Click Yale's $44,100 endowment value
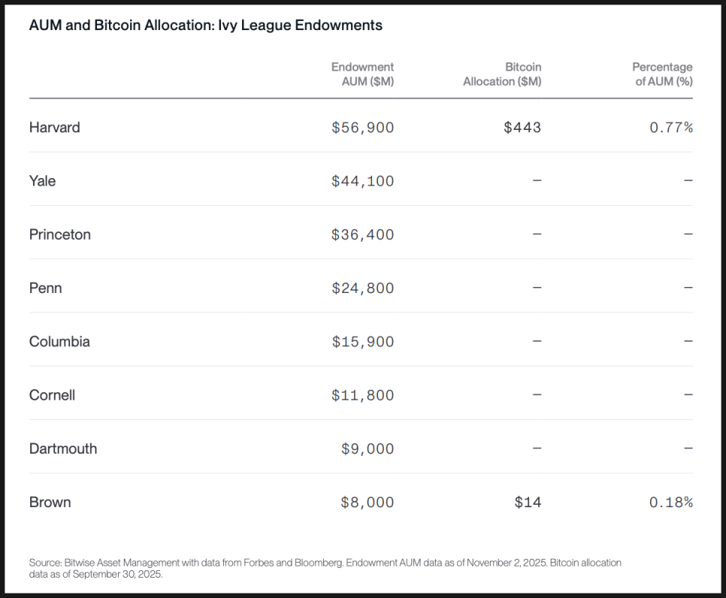This screenshot has height=598, width=726. pos(362,181)
